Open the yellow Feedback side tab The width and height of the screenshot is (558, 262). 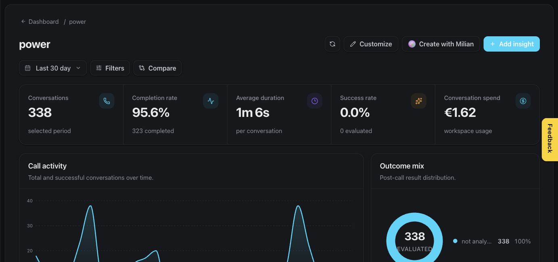point(550,139)
